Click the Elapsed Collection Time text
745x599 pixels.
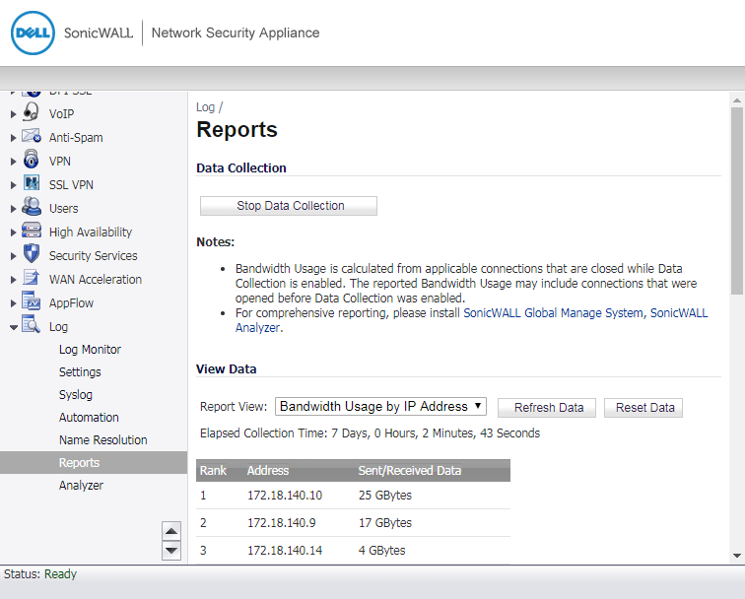(370, 433)
